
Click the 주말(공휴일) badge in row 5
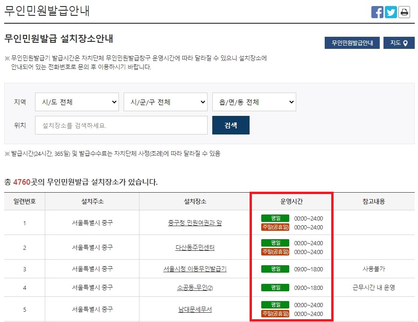pos(275,314)
